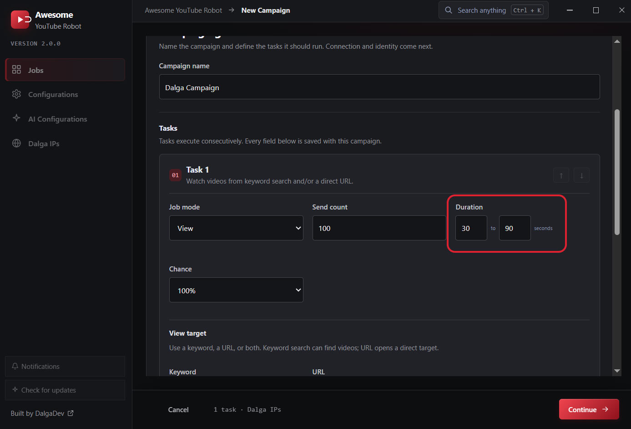Click the New Campaign breadcrumb
Image resolution: width=631 pixels, height=429 pixels.
point(266,10)
